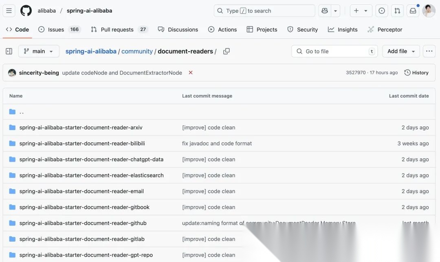Image resolution: width=440 pixels, height=262 pixels.
Task: Go to the community breadcrumb folder
Action: (x=137, y=51)
